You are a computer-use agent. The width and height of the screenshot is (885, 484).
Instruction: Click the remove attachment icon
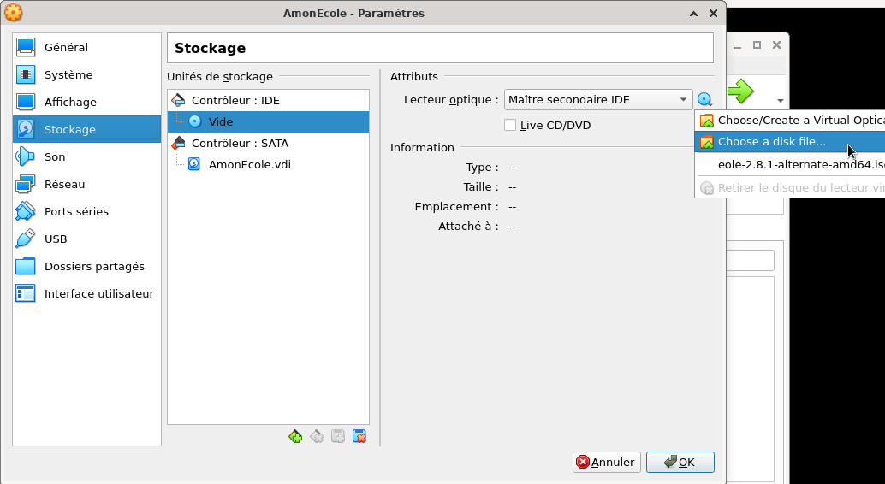point(359,436)
